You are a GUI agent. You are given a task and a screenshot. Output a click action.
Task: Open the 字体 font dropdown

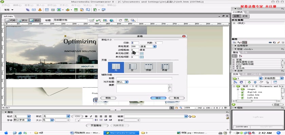point(22,120)
